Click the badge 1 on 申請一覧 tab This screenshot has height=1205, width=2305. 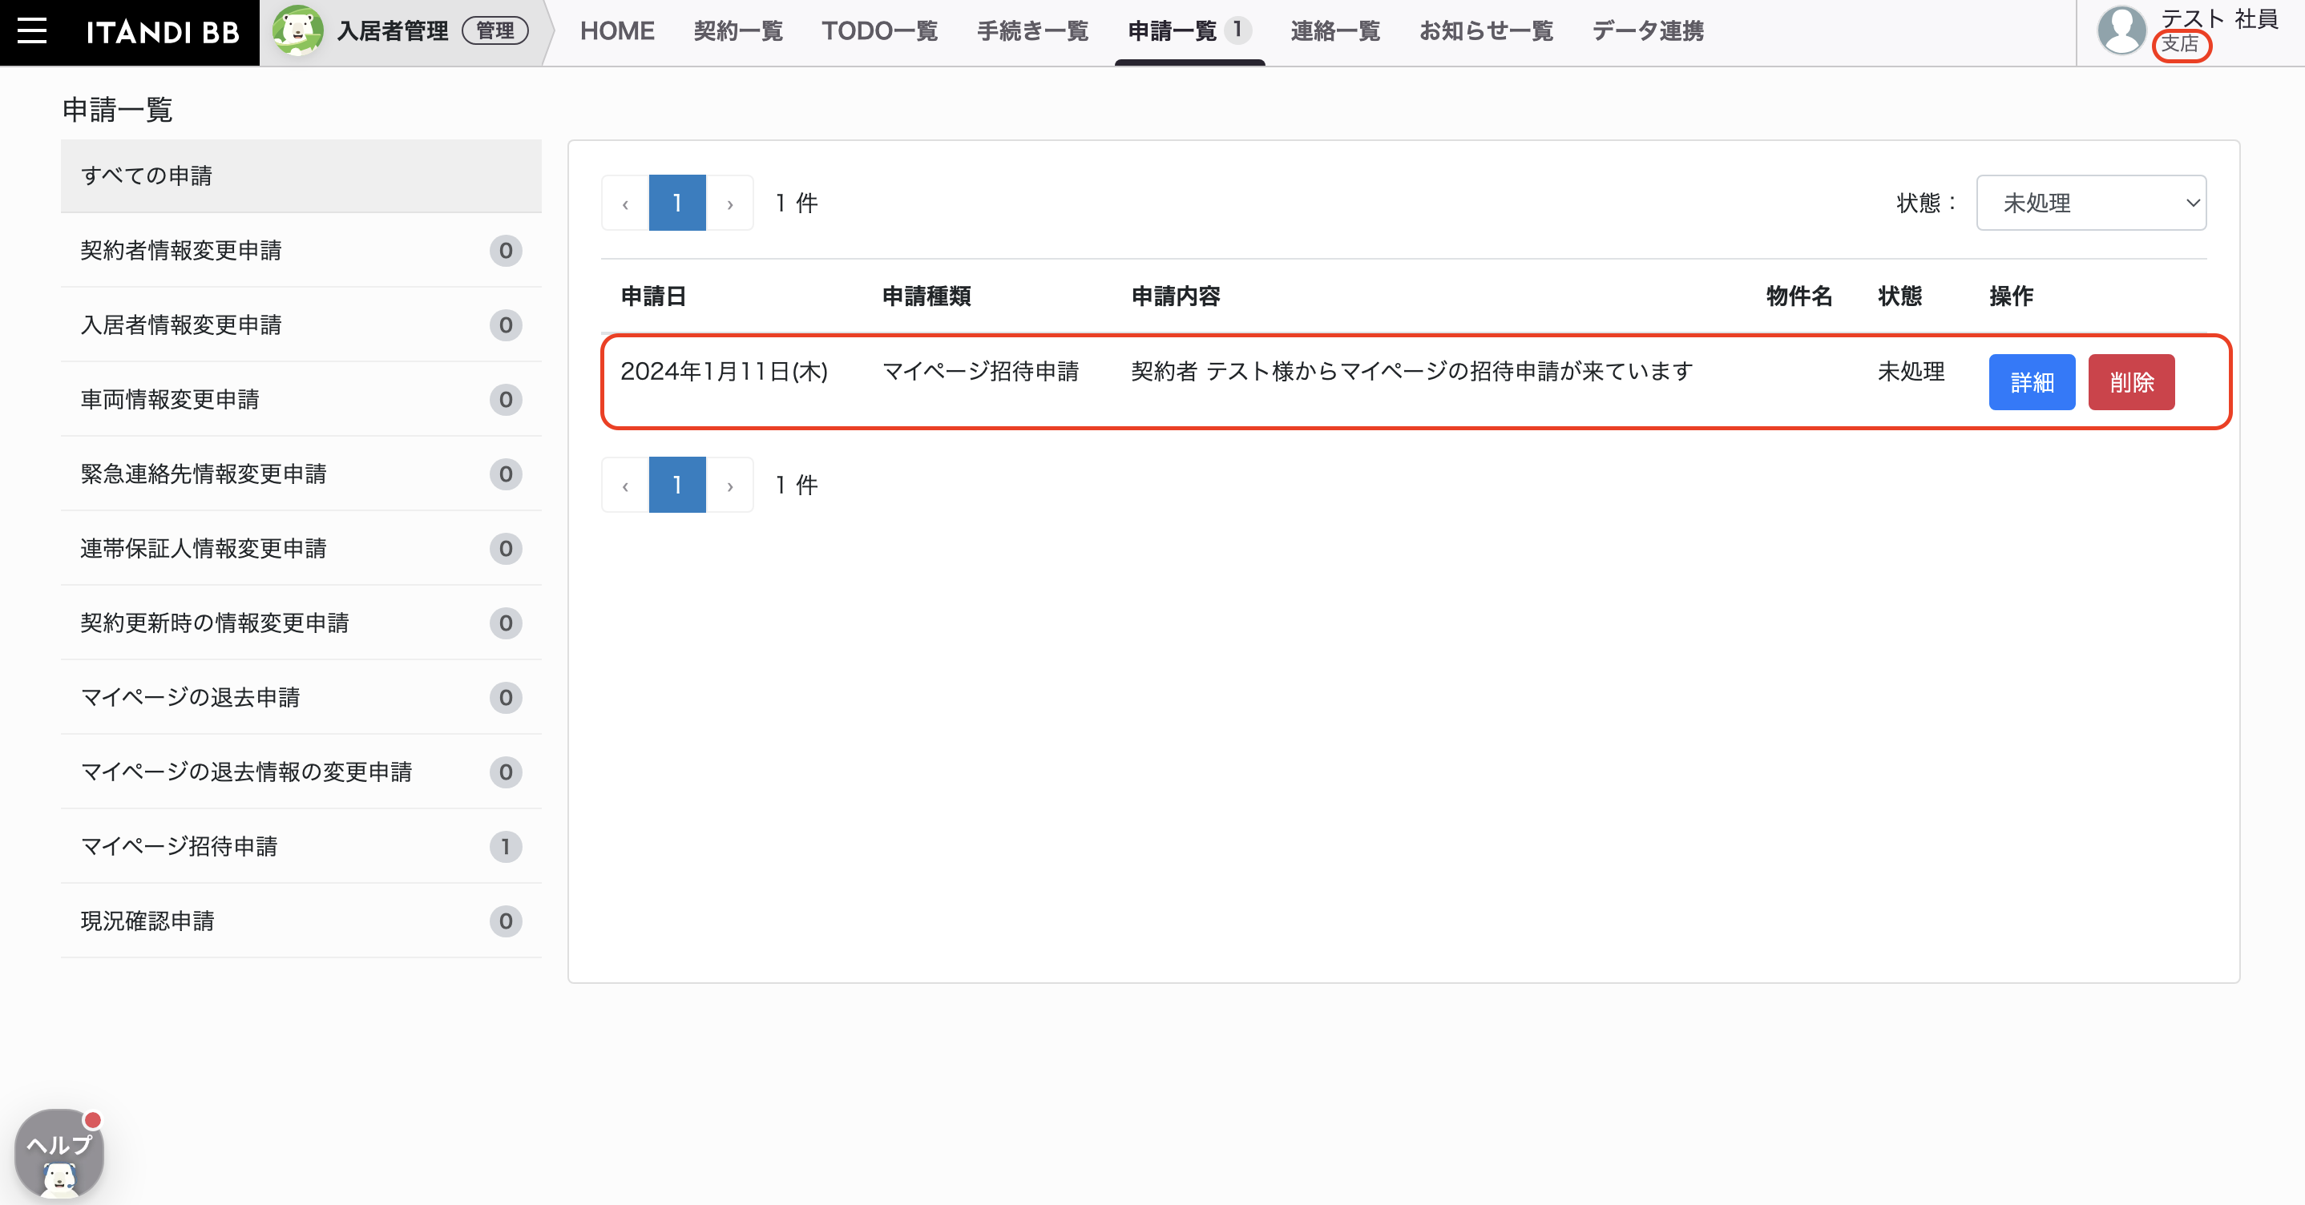point(1237,30)
